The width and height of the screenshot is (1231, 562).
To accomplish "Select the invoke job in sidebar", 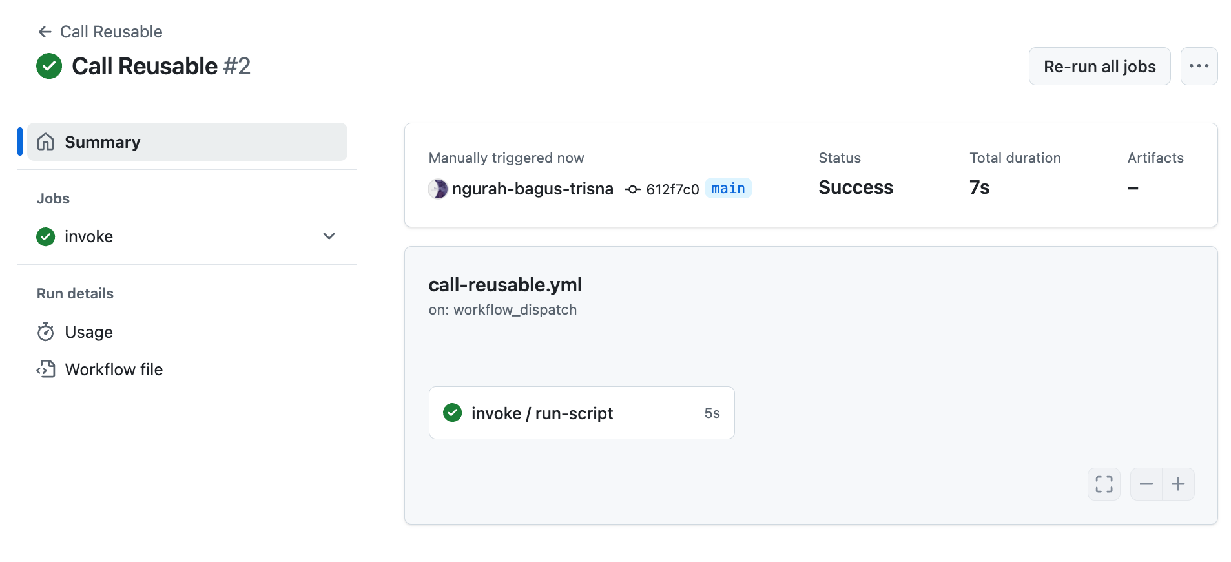I will coord(89,236).
